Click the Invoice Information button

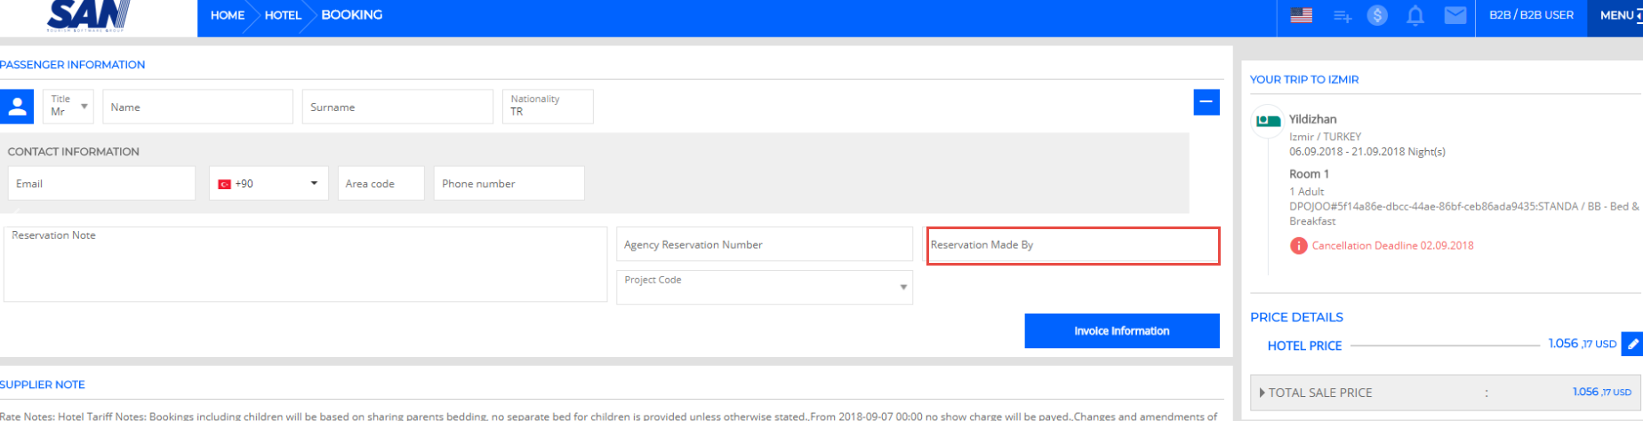click(x=1121, y=330)
